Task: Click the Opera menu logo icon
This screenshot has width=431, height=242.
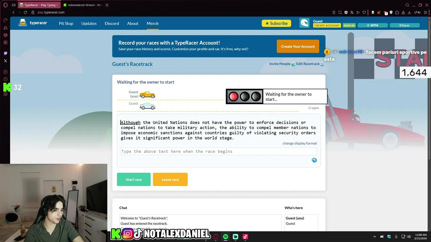Action: click(5, 5)
